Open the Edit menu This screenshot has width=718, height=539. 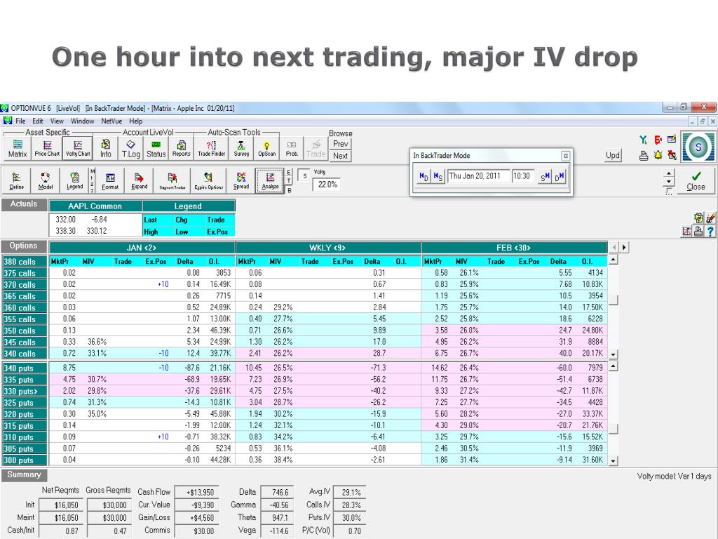(x=38, y=121)
